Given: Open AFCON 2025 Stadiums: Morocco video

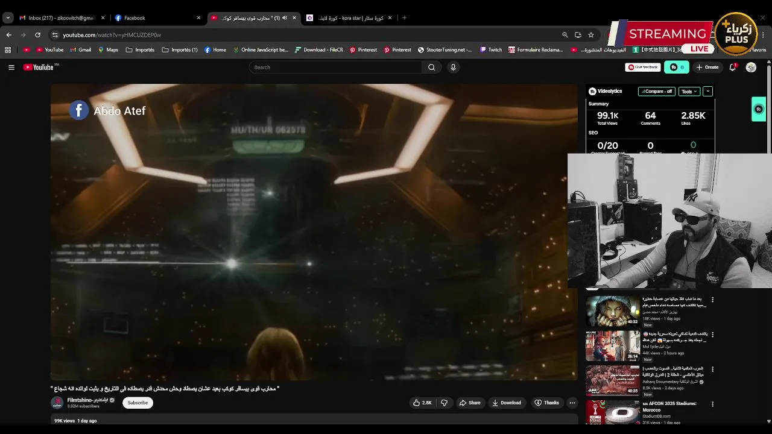Looking at the screenshot, I should (x=669, y=406).
